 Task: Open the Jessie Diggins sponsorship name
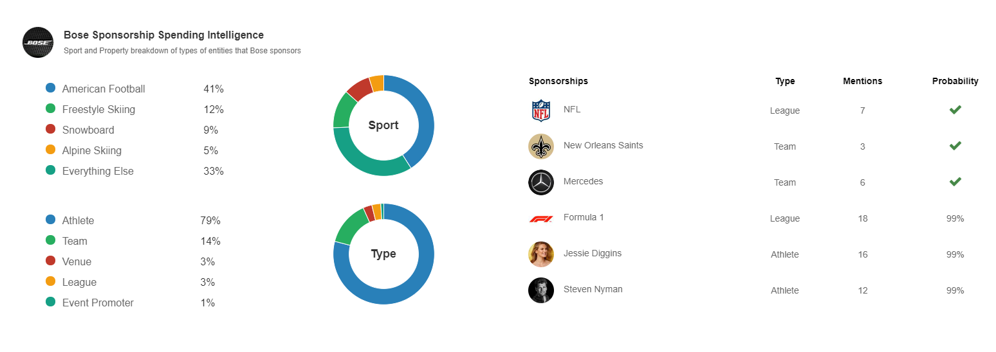[x=592, y=253]
